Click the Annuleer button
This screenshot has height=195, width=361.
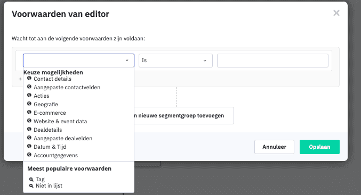pos(274,147)
